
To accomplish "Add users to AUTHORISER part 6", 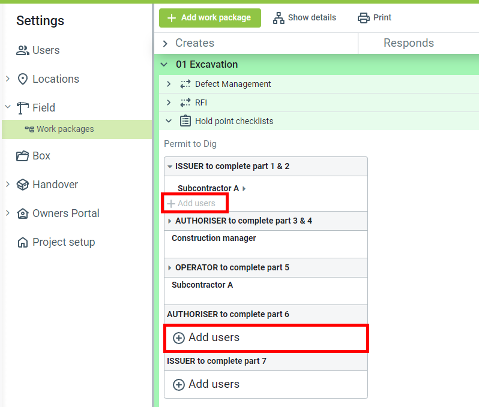I will tap(206, 337).
